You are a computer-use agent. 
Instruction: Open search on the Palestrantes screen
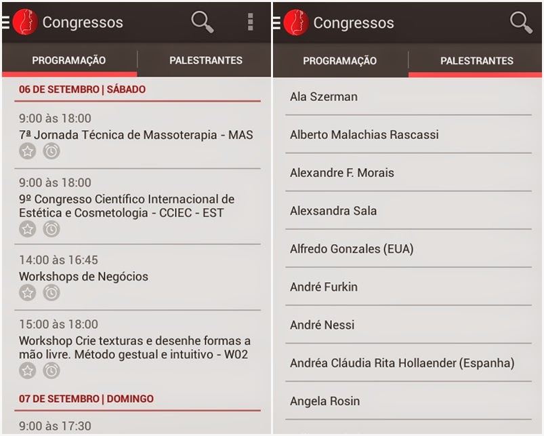[521, 22]
